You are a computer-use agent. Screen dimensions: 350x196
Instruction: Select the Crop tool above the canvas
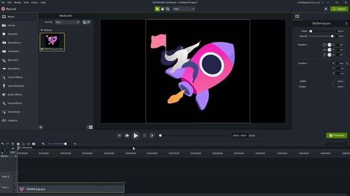168,9
